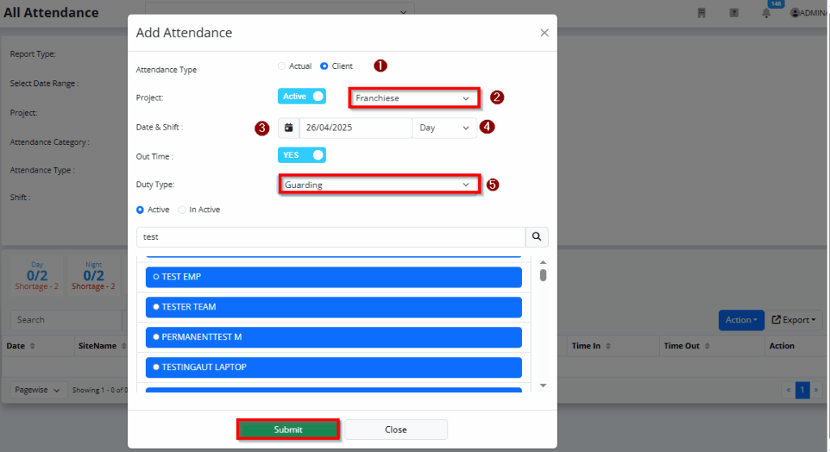Open the Action dropdown button
Screen dimensions: 830x452
(x=741, y=320)
